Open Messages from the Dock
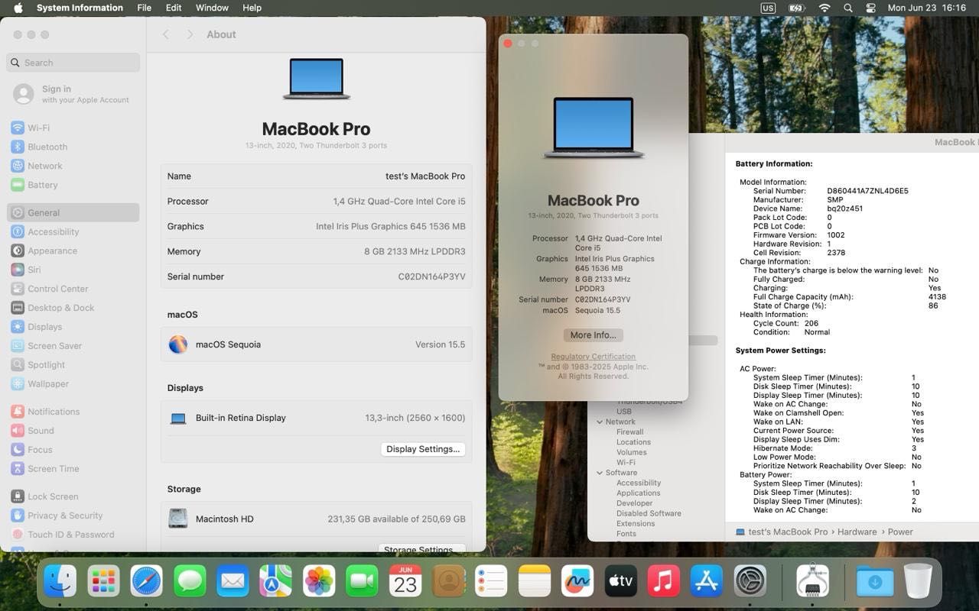The height and width of the screenshot is (611, 979). tap(190, 581)
